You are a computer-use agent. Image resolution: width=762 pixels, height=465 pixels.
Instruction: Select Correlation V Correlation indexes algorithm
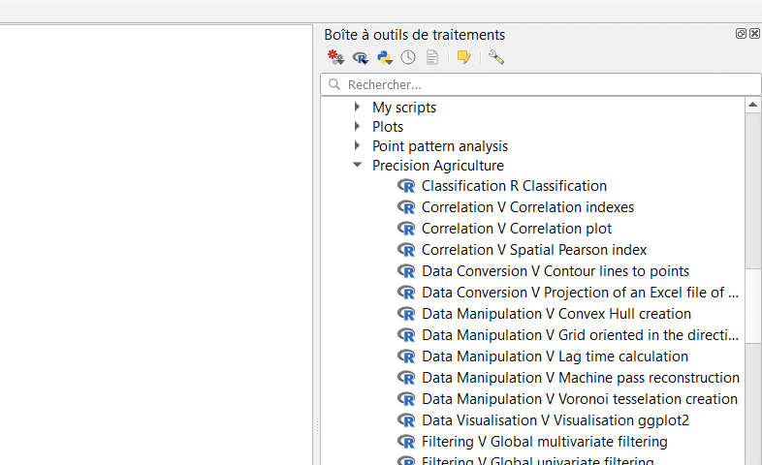coord(527,207)
